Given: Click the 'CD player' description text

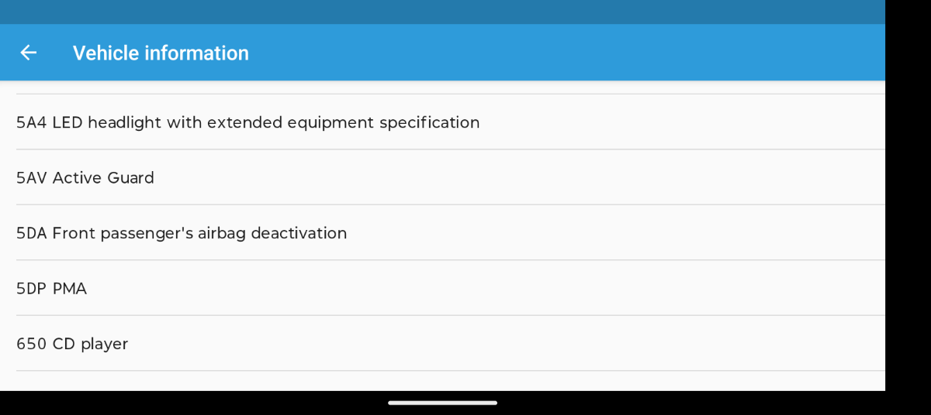Looking at the screenshot, I should coord(90,344).
